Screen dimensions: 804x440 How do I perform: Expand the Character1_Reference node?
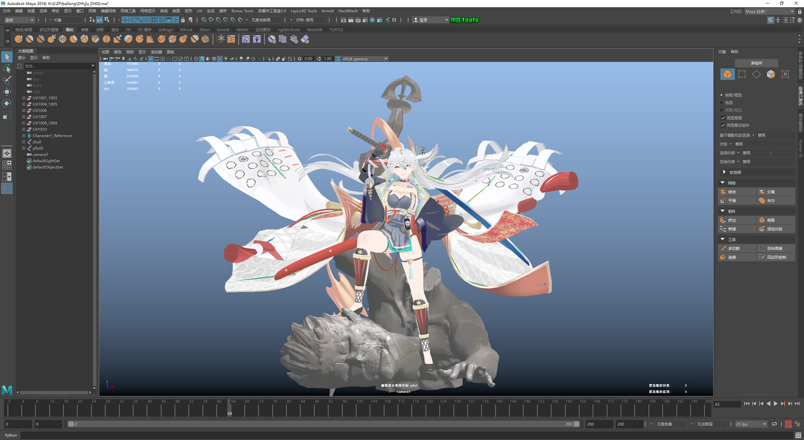tap(23, 136)
